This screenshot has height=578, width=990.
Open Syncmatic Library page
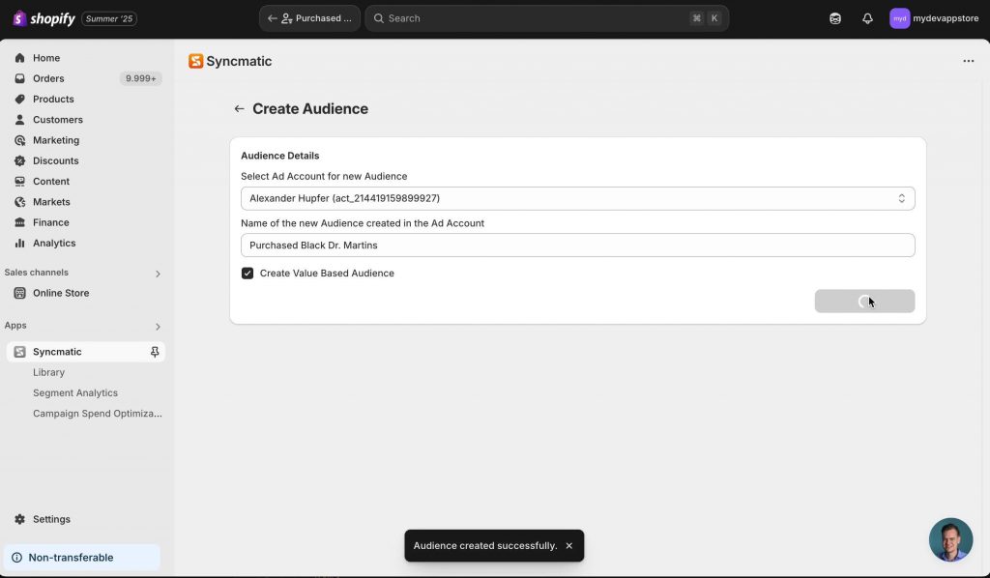[48, 372]
